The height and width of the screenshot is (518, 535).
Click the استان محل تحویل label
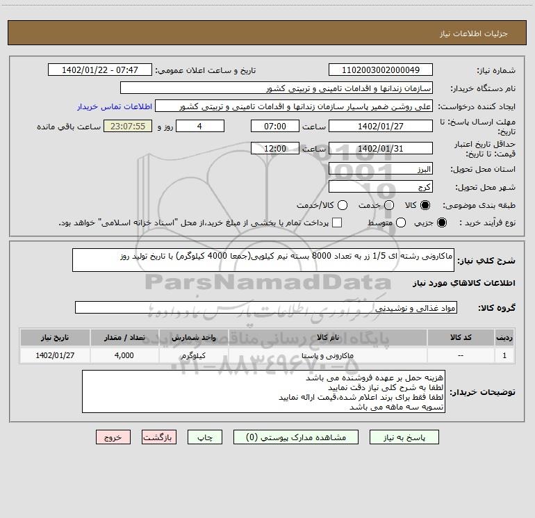483,170
